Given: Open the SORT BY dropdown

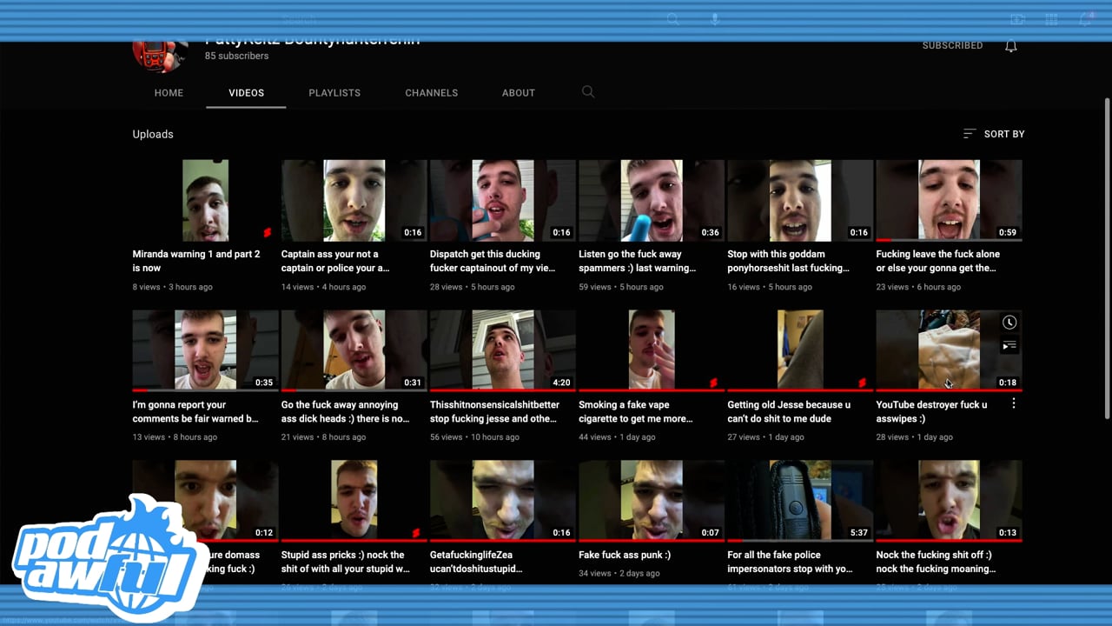Looking at the screenshot, I should 994,134.
